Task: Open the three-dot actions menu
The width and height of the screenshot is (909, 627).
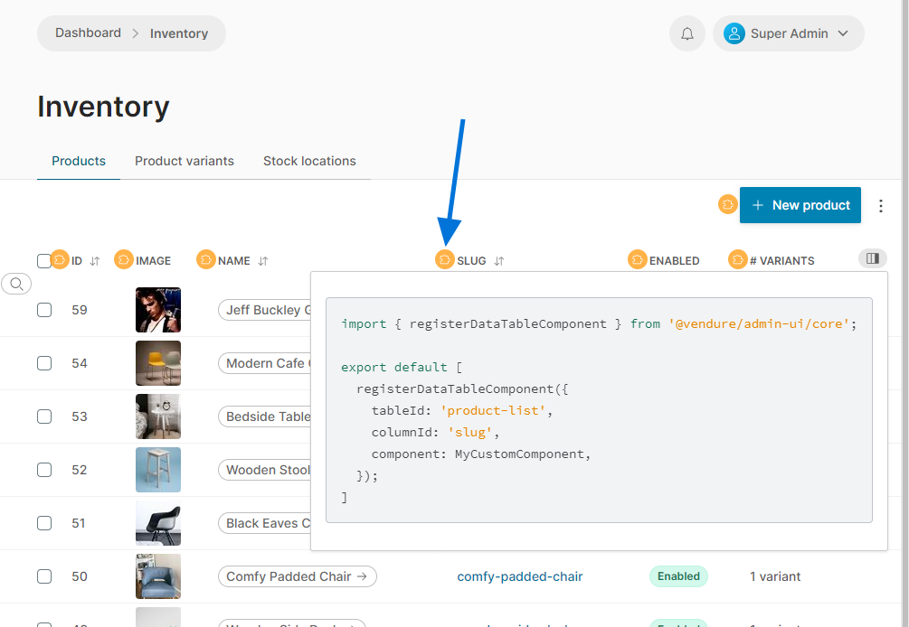Action: [x=881, y=206]
